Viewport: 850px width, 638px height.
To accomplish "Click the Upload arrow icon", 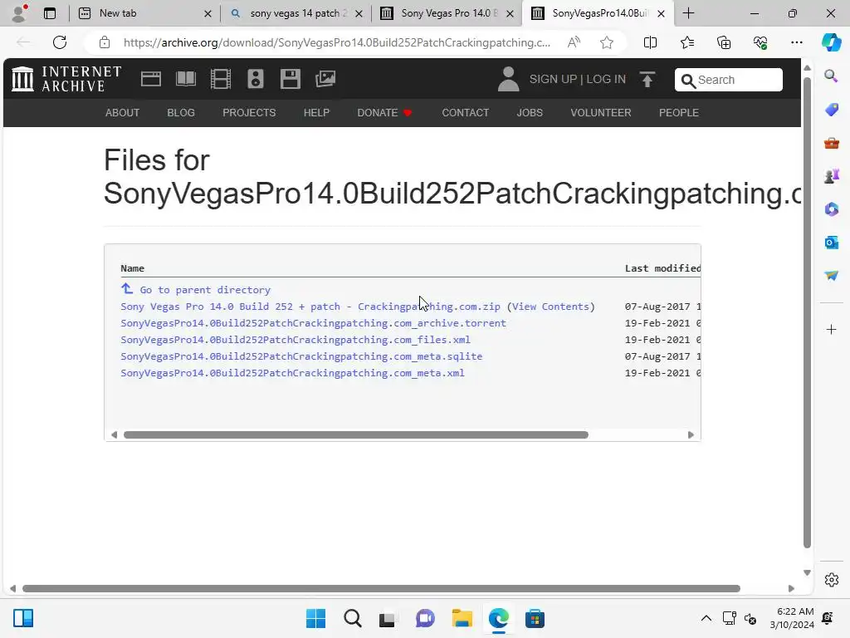I will click(647, 80).
